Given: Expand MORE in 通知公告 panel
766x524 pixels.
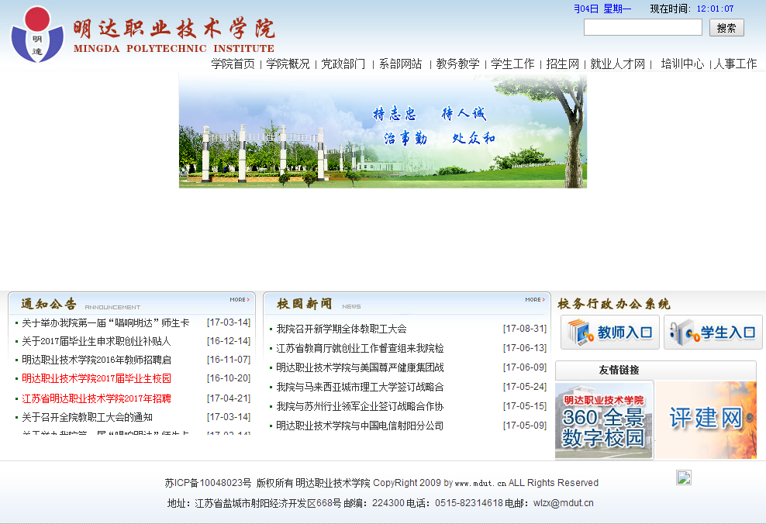Looking at the screenshot, I should 240,299.
